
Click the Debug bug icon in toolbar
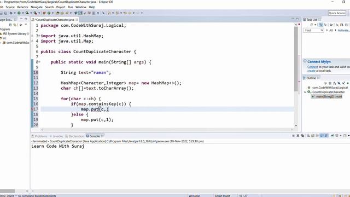11,13
